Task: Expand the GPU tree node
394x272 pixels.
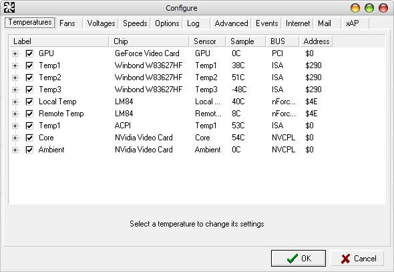Action: click(15, 53)
